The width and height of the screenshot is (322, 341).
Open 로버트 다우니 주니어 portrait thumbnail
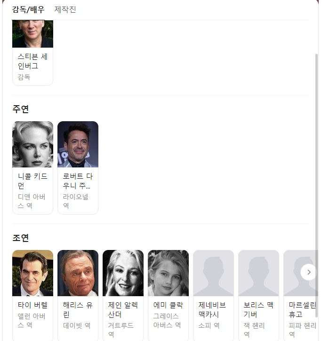(x=78, y=144)
